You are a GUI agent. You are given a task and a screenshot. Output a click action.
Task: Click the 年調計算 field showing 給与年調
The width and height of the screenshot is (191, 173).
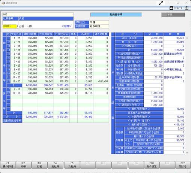click(x=99, y=26)
